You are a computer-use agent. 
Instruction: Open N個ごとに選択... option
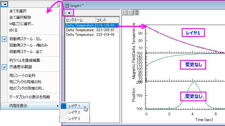click(21, 24)
